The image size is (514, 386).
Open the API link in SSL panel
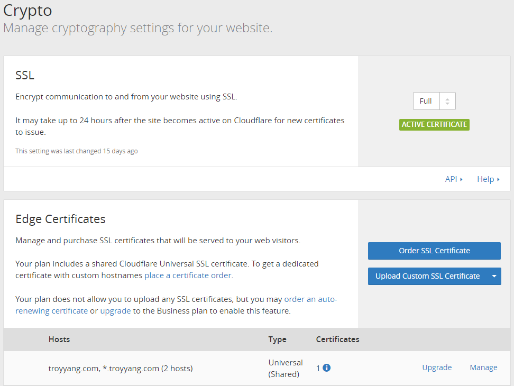click(x=453, y=179)
